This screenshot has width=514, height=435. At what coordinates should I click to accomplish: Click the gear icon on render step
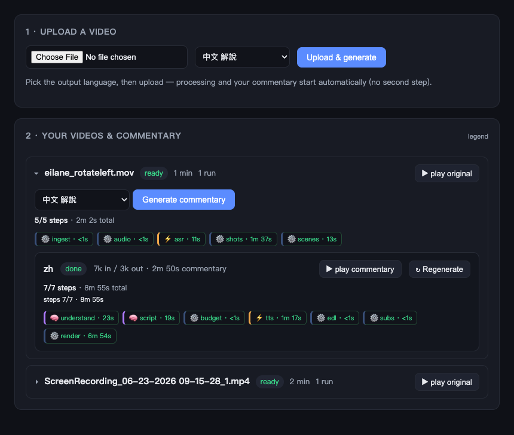point(54,336)
